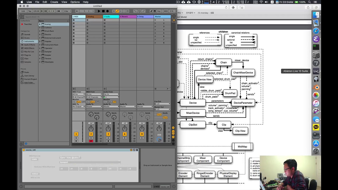Click the Tap tempo button

[30, 11]
